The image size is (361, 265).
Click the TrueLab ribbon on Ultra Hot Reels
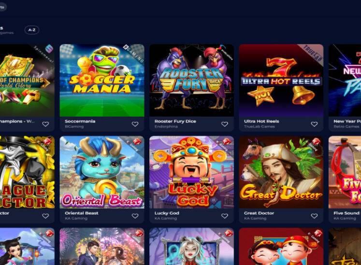coord(313,53)
